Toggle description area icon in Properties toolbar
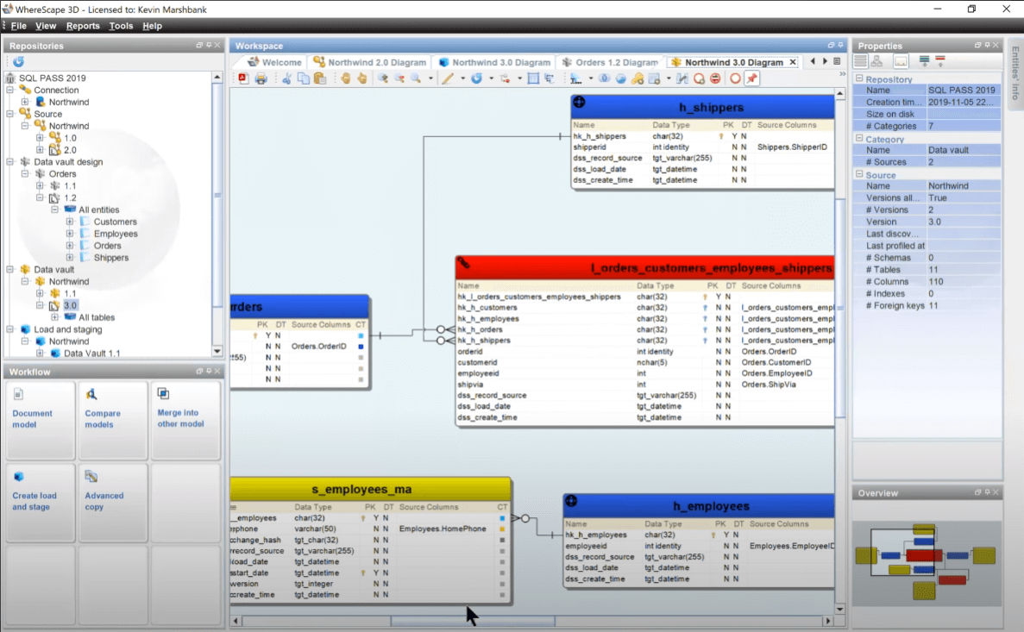The height and width of the screenshot is (632, 1024). pos(901,61)
